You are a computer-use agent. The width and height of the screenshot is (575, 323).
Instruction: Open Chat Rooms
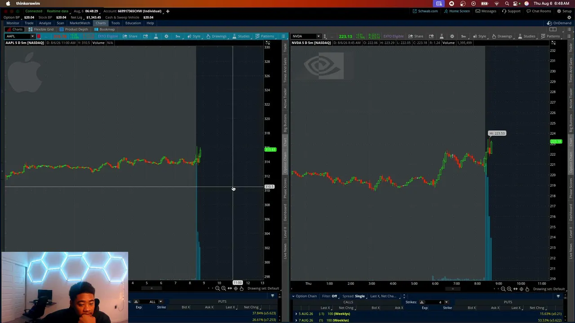click(x=539, y=11)
